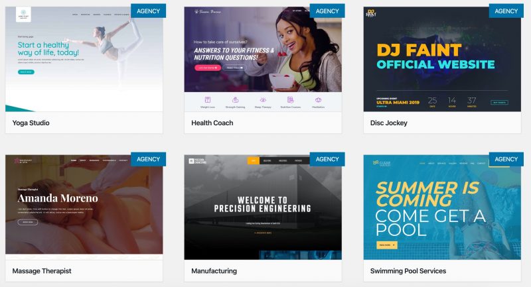Click the AGENCY badge on Health Coach
Viewport: 531px width, 287px height.
[327, 11]
